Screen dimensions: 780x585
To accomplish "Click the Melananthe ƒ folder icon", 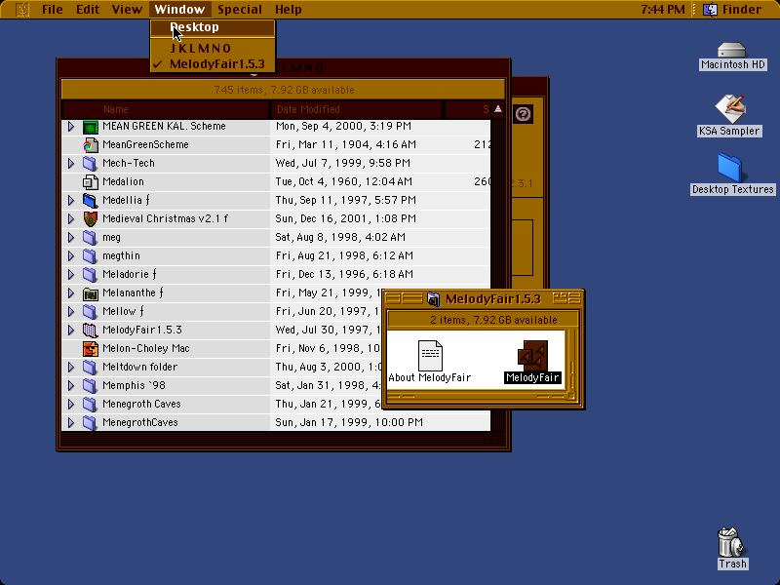I will [x=90, y=293].
